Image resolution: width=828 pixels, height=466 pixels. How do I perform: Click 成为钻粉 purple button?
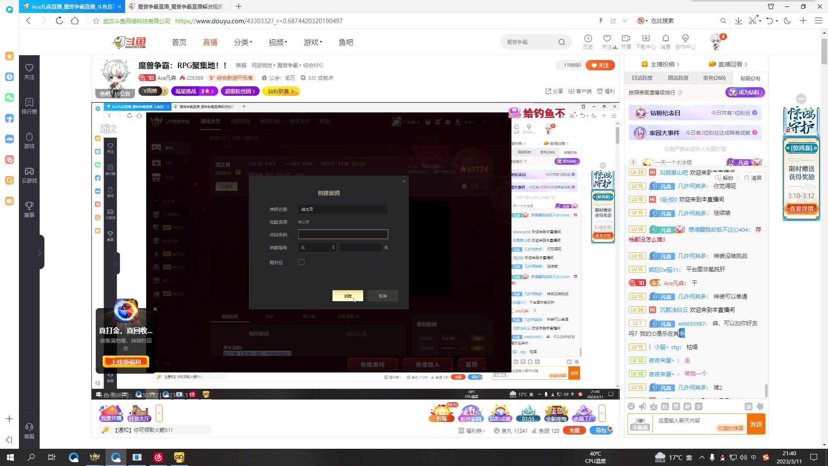[x=745, y=92]
